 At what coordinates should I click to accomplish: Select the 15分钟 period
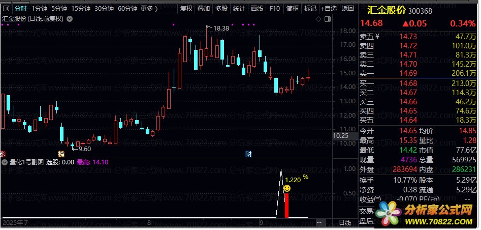(x=81, y=9)
